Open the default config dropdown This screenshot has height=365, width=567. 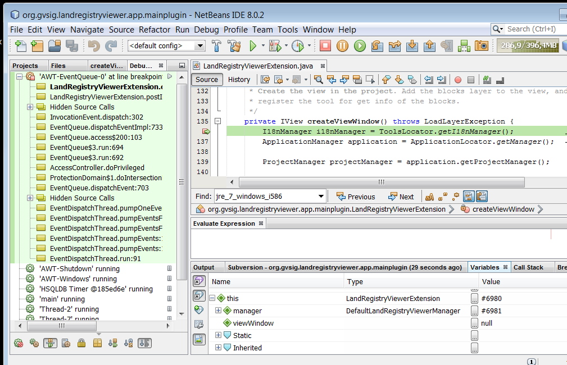[167, 45]
